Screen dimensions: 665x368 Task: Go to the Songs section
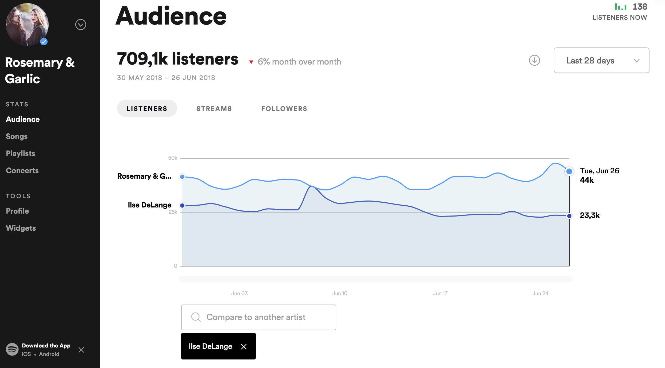(17, 136)
